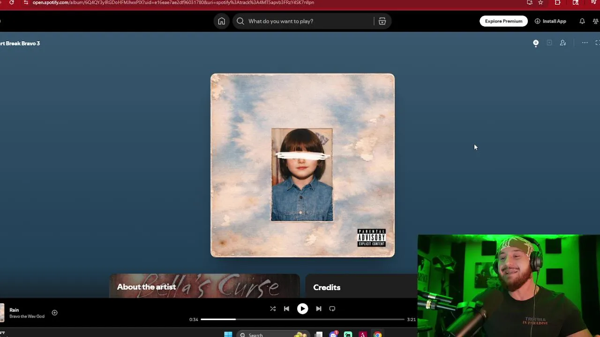Click the large album cover artwork
The image size is (600, 337).
[x=302, y=165]
